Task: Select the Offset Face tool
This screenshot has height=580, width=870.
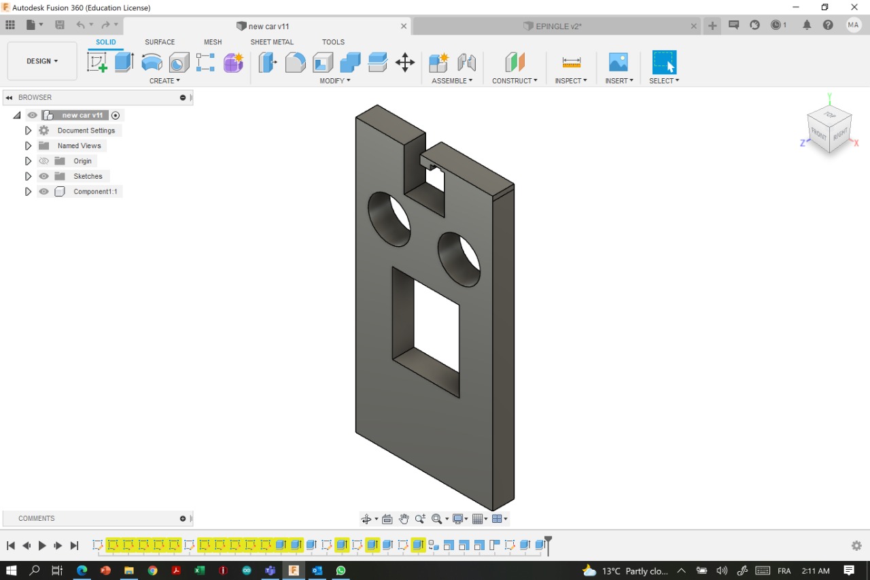Action: click(377, 63)
